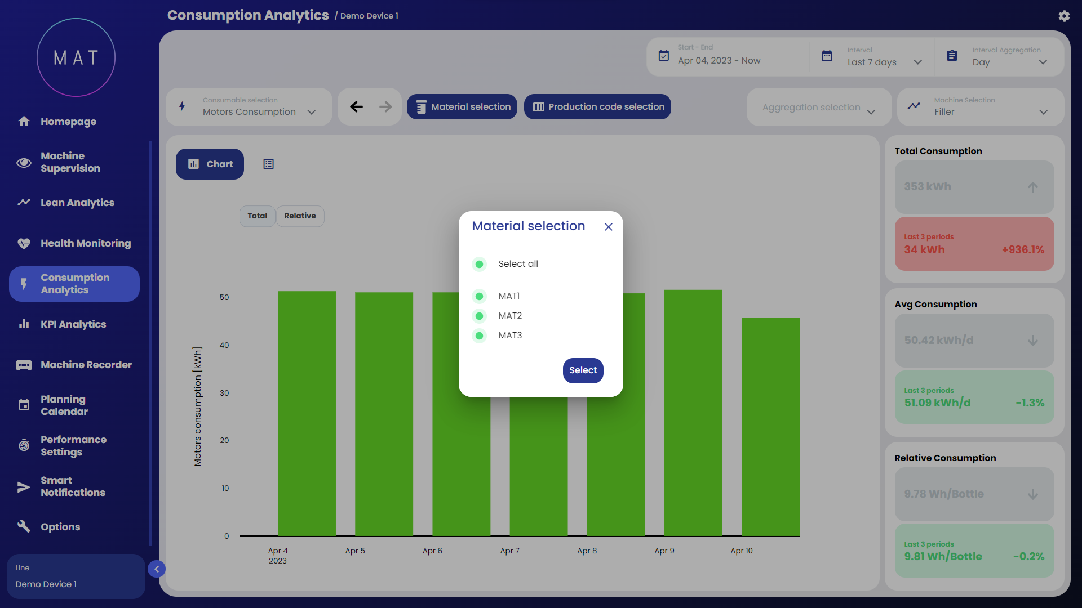Open Machine Supervision eye icon in sidebar
This screenshot has height=608, width=1082.
tap(24, 163)
